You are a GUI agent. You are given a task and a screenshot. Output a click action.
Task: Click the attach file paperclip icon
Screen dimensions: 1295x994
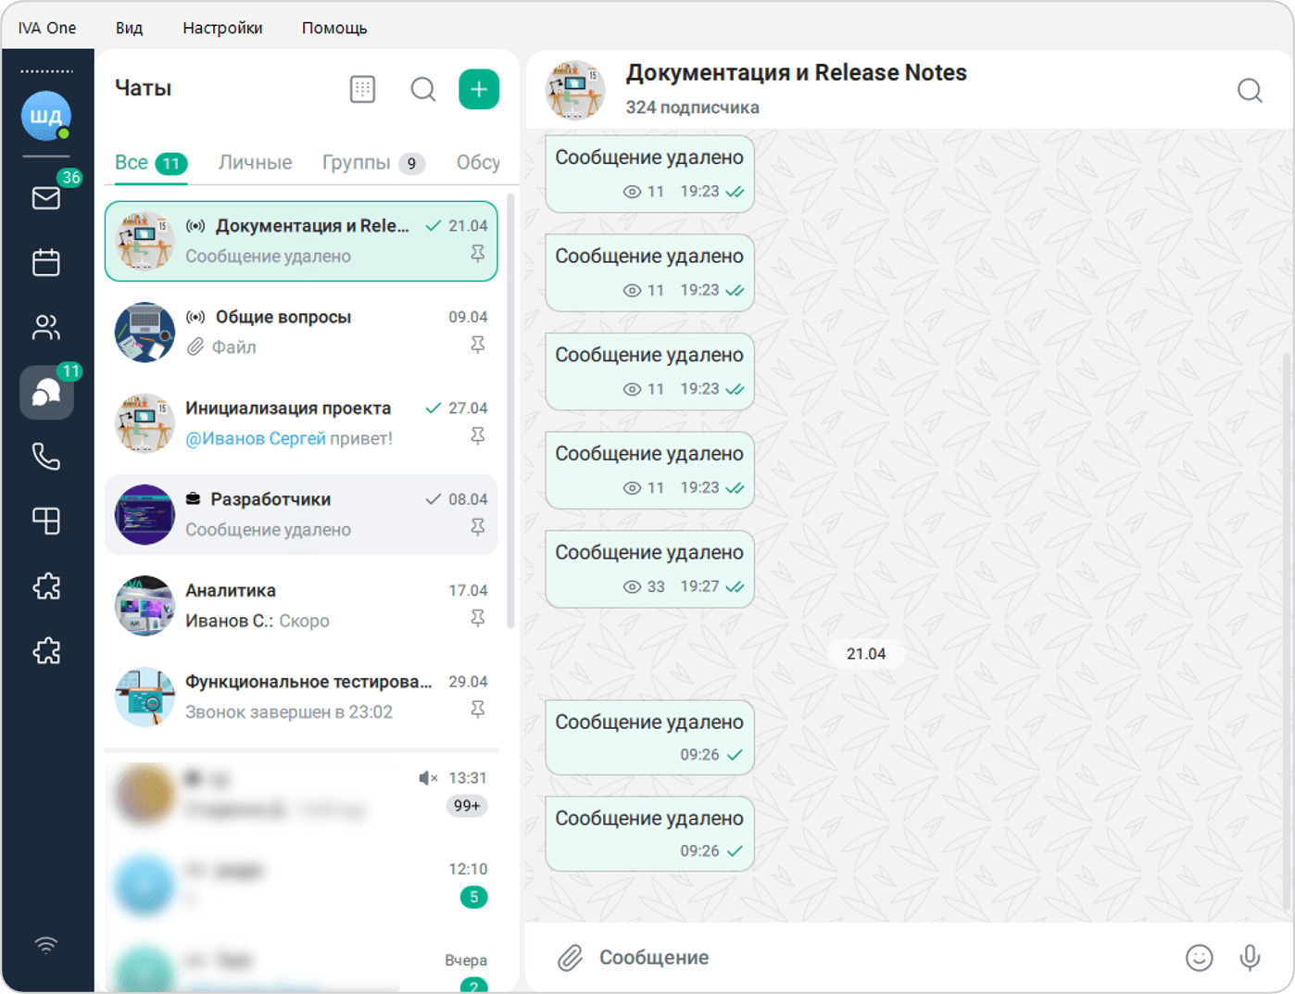pyautogui.click(x=570, y=957)
